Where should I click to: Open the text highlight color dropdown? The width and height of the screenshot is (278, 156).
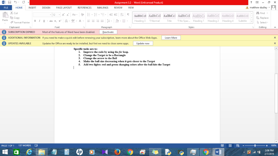[x=76, y=21]
